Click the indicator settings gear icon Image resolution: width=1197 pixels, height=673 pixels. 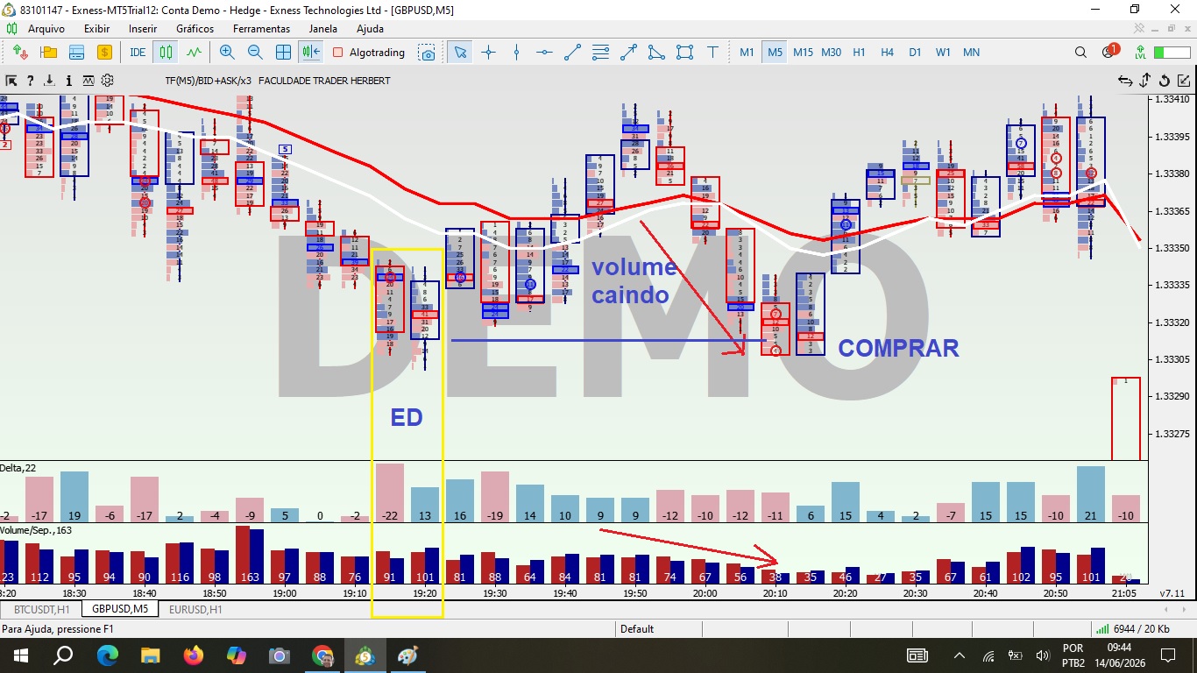coord(108,81)
